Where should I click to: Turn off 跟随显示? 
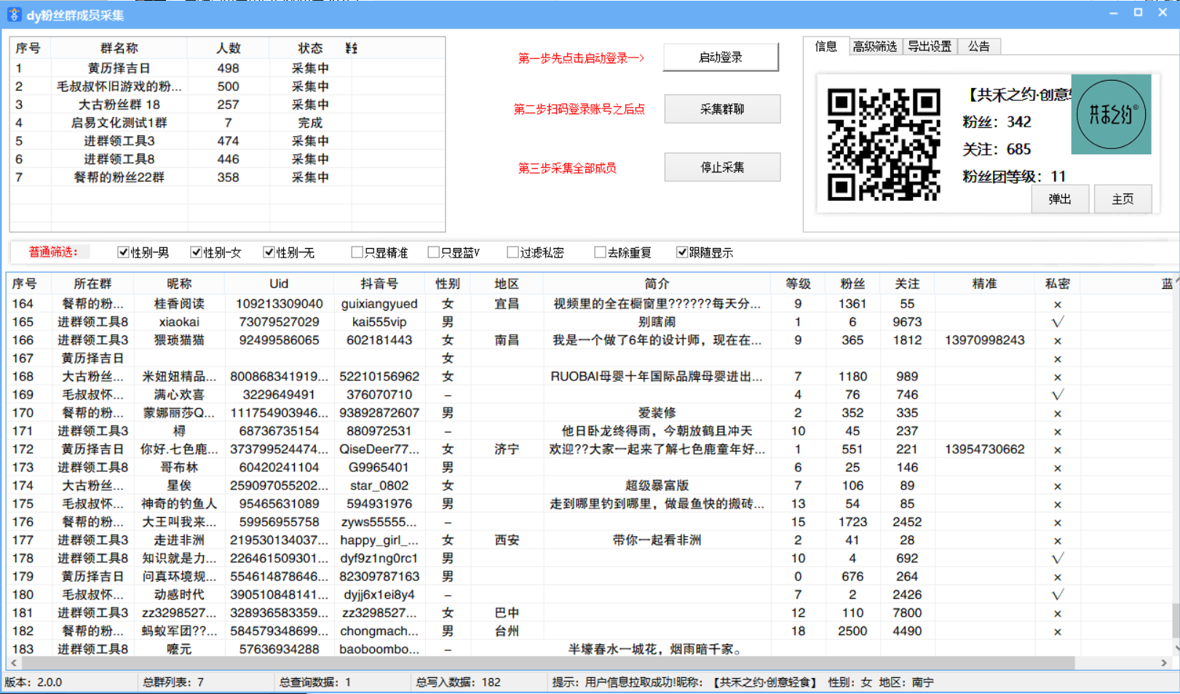[x=682, y=252]
